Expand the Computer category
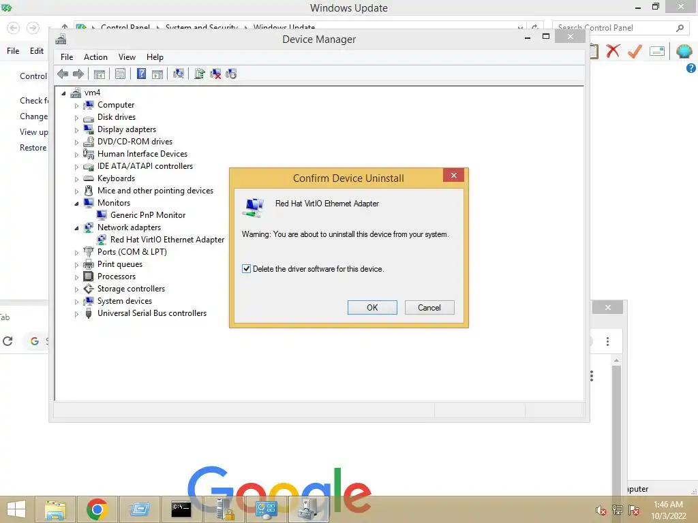 76,106
